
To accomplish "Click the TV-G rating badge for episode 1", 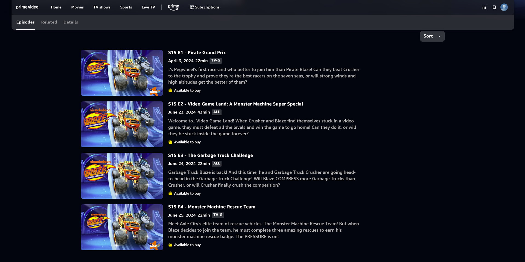I will (x=215, y=61).
